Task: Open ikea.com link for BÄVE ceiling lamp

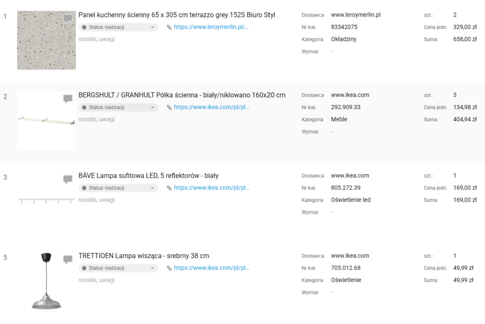Action: 211,188
